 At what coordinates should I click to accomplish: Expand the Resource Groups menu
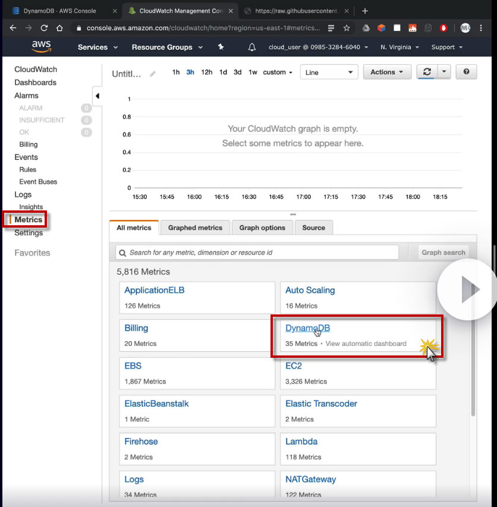167,47
